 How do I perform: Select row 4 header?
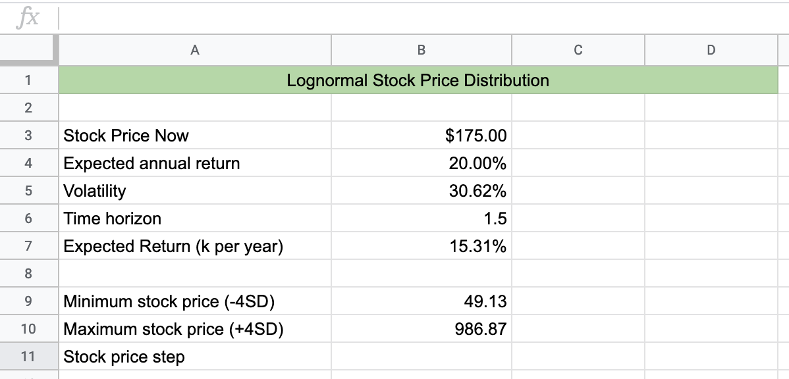29,163
